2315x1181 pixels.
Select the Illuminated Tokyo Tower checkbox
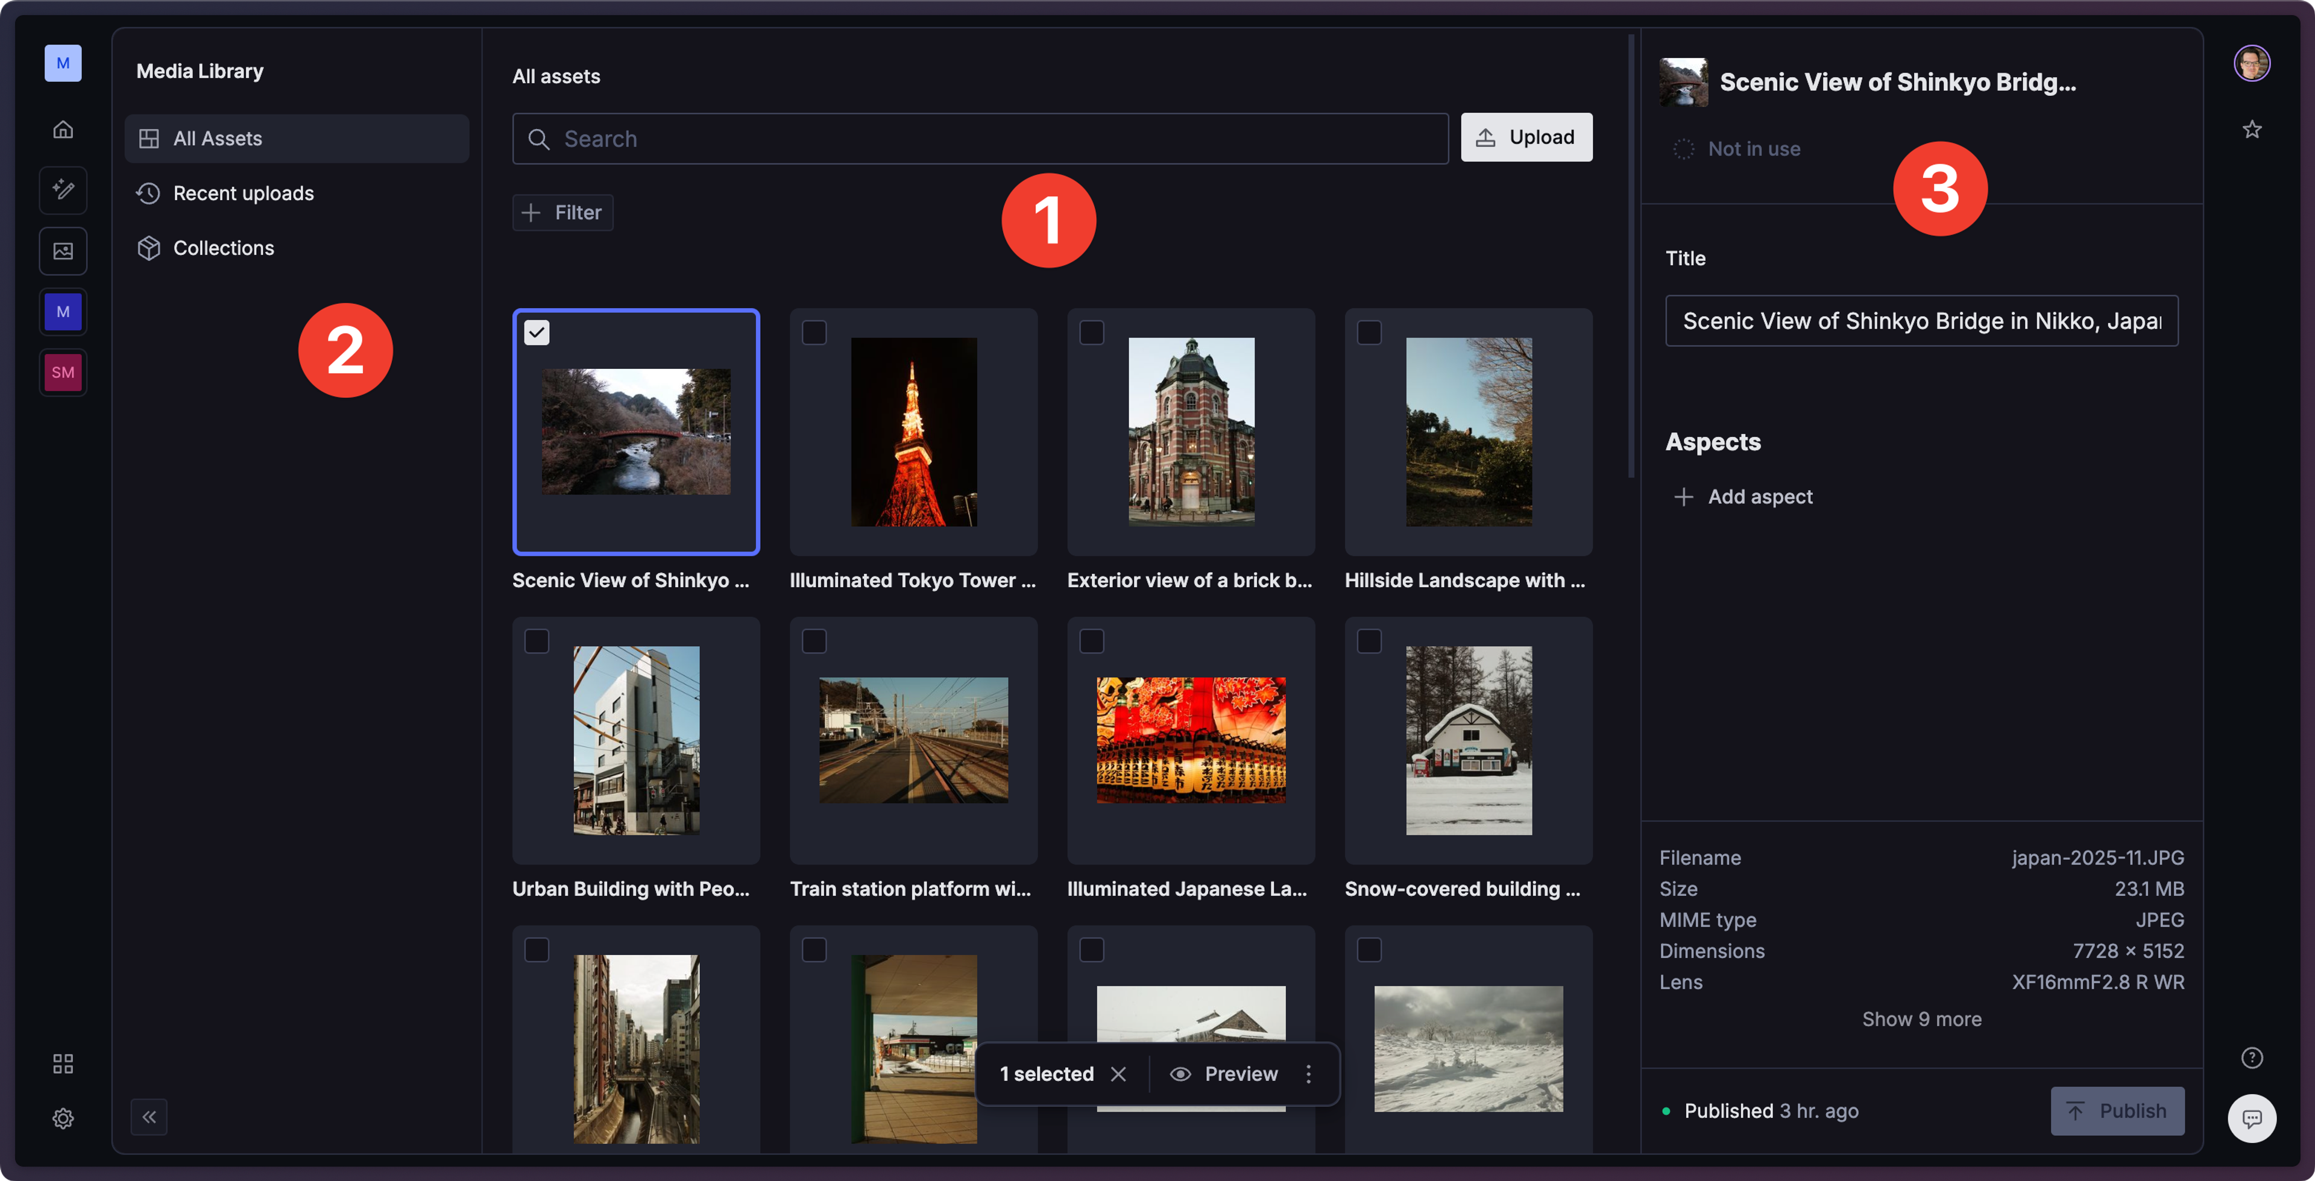814,333
